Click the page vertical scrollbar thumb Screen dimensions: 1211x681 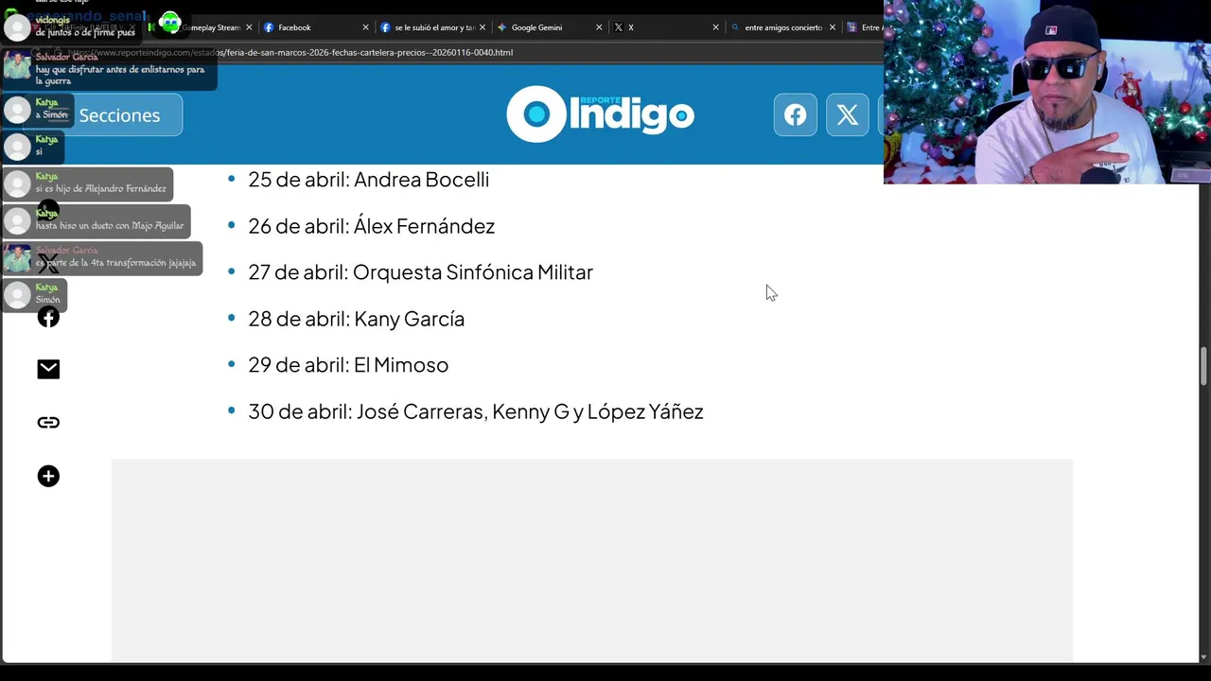point(1204,366)
